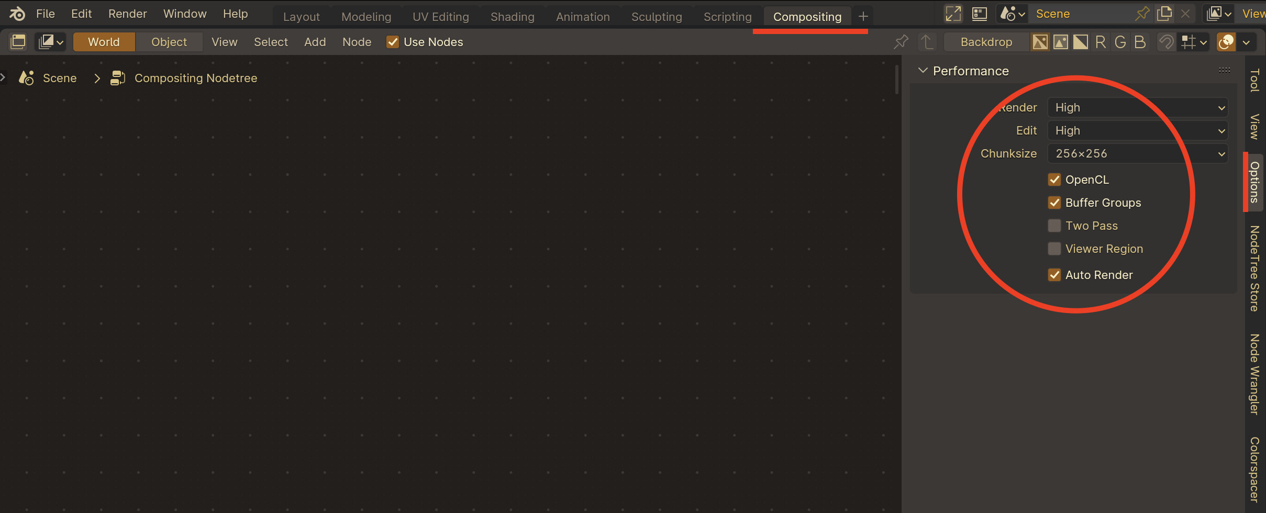Screen dimensions: 1266x513
Task: Toggle the overlays icon
Action: 1226,42
